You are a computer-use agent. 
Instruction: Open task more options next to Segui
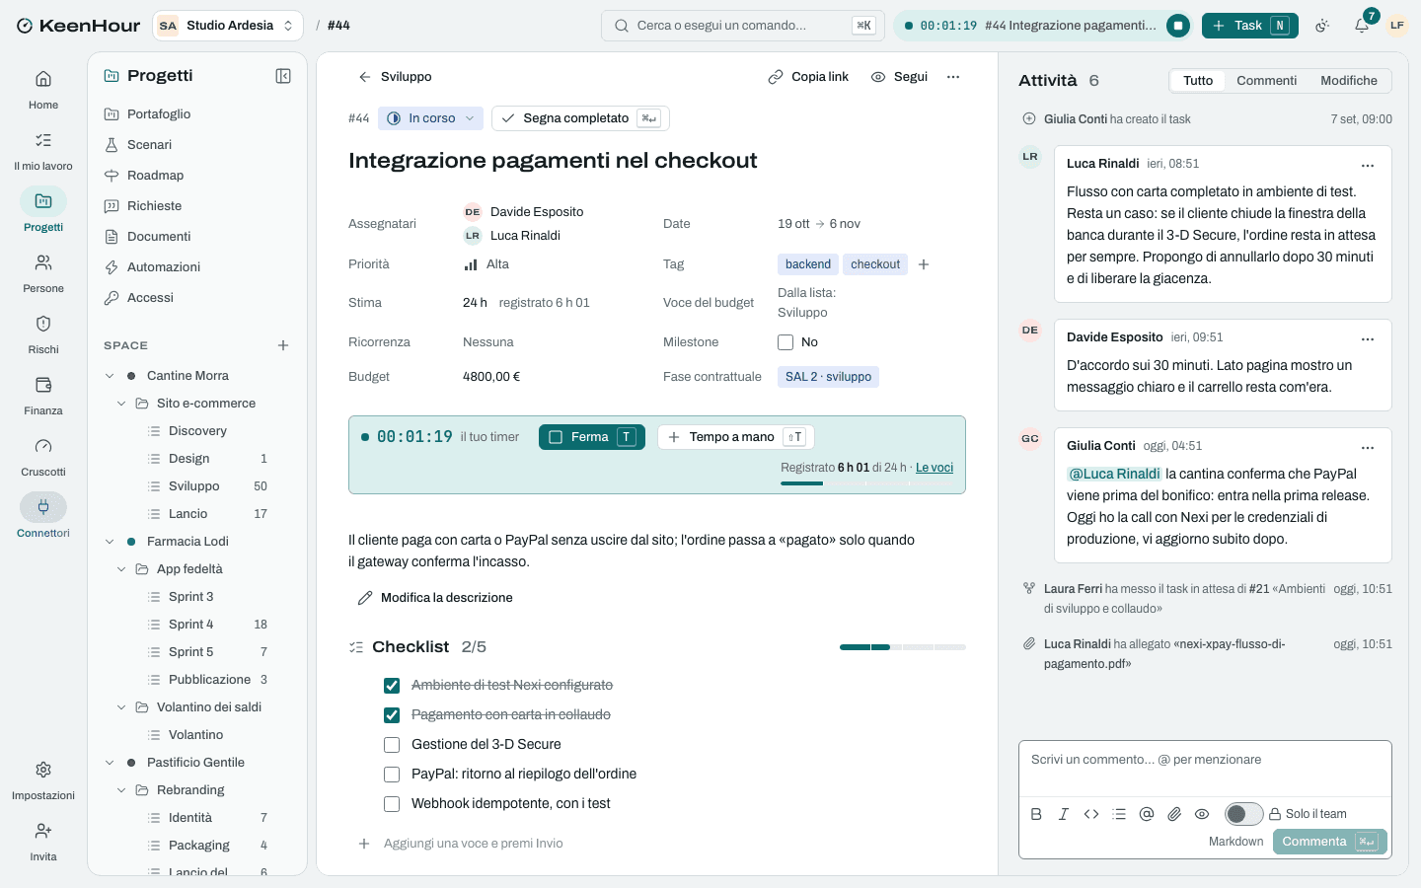tap(953, 77)
